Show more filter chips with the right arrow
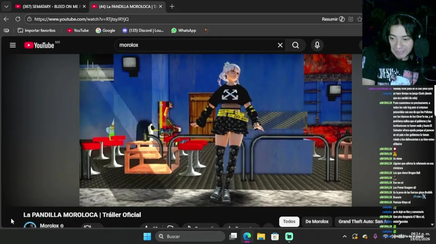Screen dimensions: 436x244 (x=400, y=222)
